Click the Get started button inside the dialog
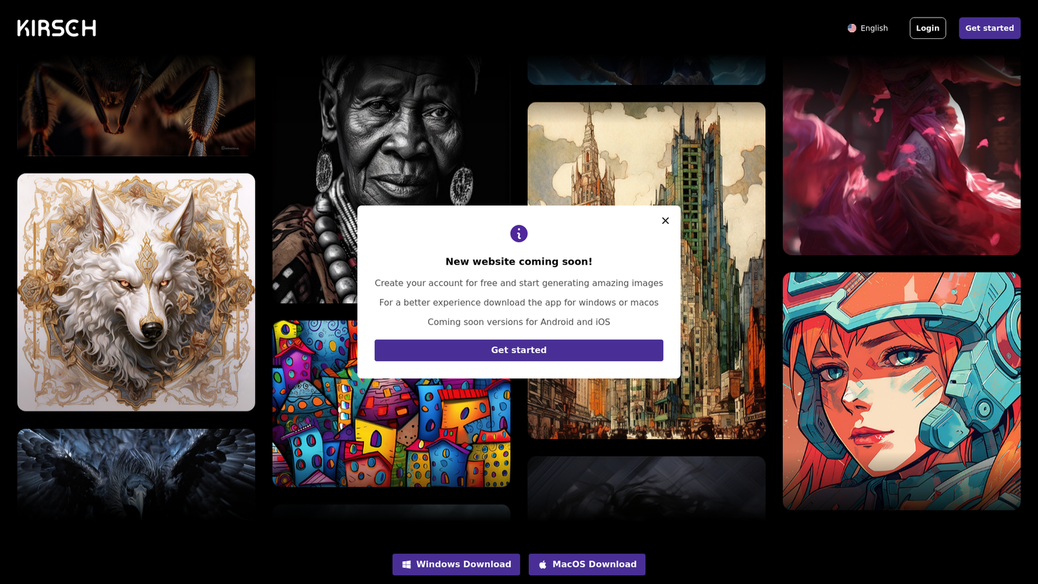The height and width of the screenshot is (584, 1038). [x=519, y=350]
